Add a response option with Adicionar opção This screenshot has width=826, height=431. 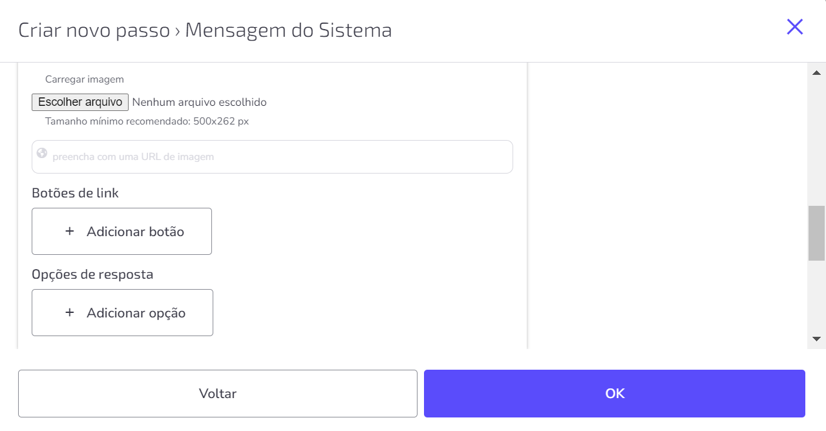[x=122, y=312]
